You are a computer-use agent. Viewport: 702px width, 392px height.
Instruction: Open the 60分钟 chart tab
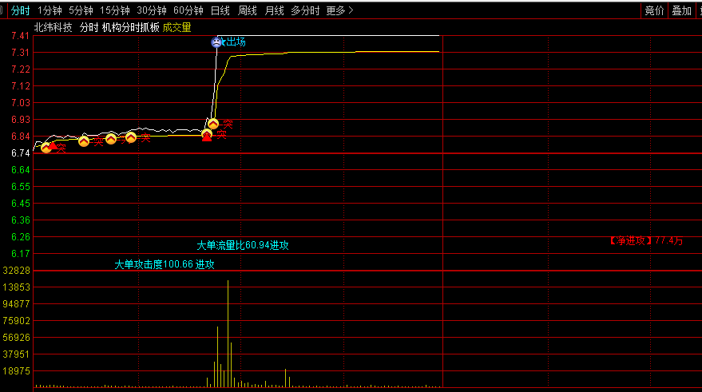click(188, 10)
